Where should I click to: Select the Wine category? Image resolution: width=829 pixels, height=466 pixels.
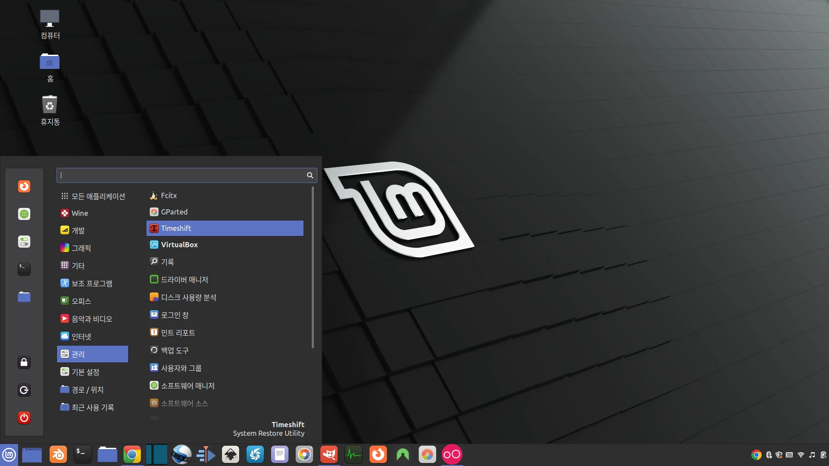[93, 213]
